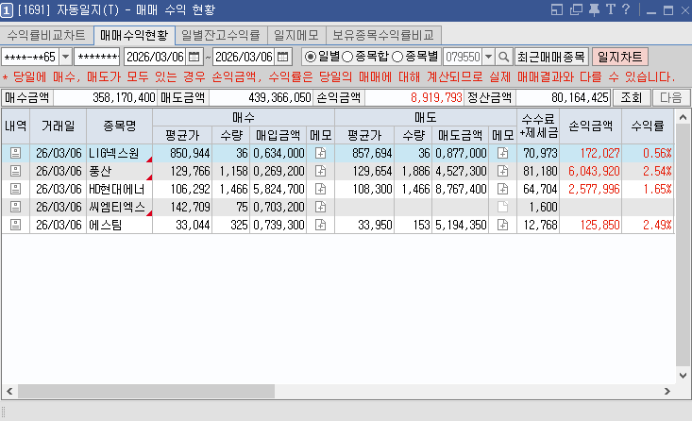Click the window layout icon in title bar
This screenshot has height=421, width=692.
[x=557, y=9]
